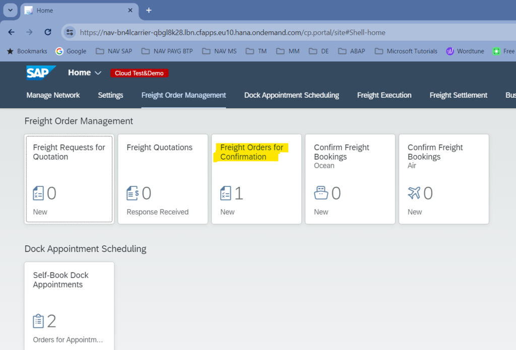516x350 pixels.
Task: Click the browser reload icon
Action: click(x=48, y=32)
